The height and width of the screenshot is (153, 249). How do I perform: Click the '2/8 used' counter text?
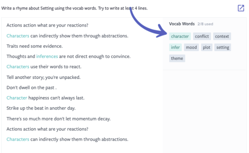(205, 24)
